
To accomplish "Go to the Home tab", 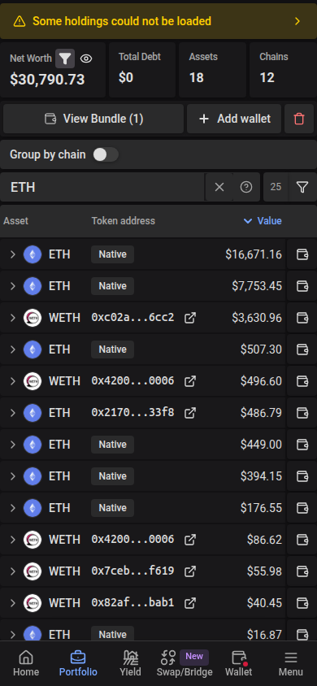I will pyautogui.click(x=26, y=664).
